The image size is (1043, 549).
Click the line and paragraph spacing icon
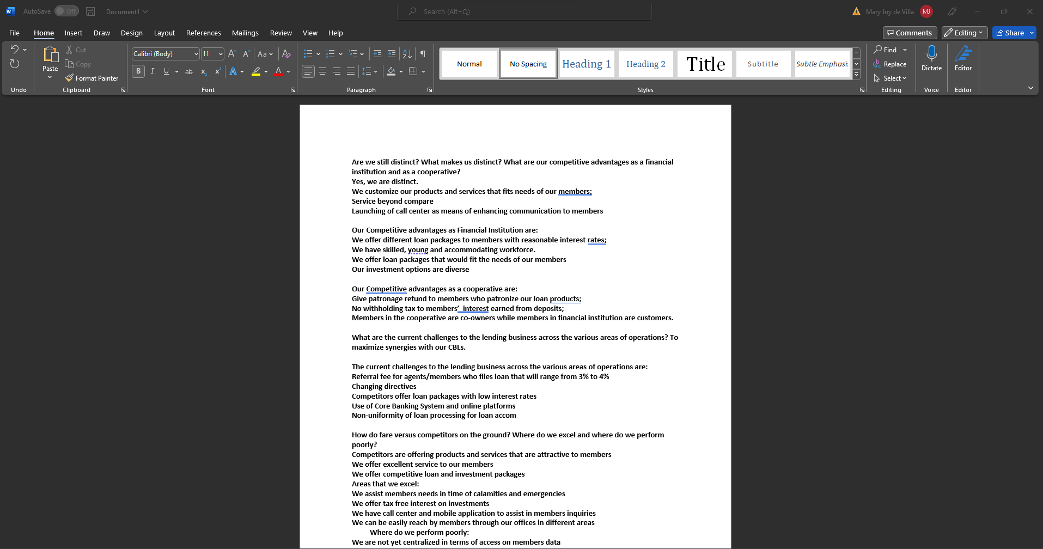click(x=367, y=71)
